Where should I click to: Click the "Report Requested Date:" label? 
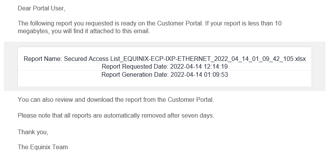[x=135, y=67]
